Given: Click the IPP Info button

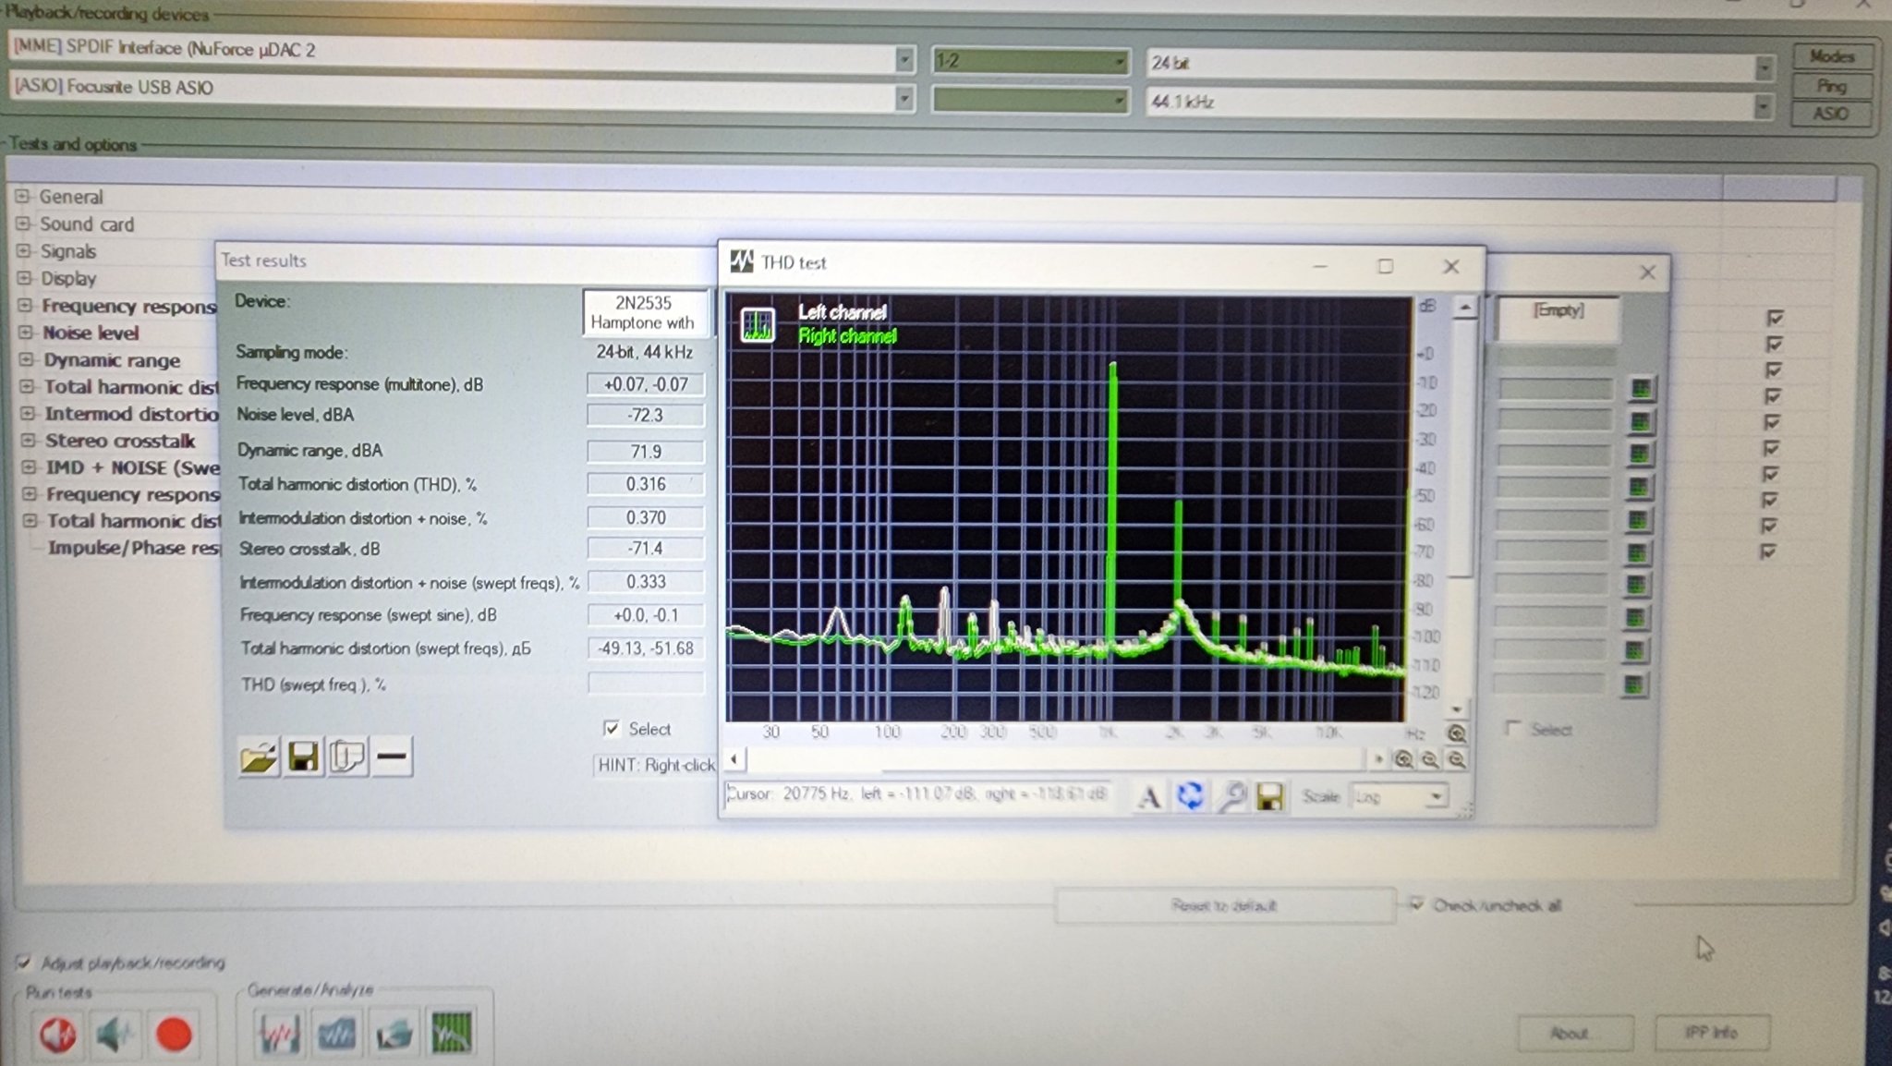Looking at the screenshot, I should 1711,1032.
